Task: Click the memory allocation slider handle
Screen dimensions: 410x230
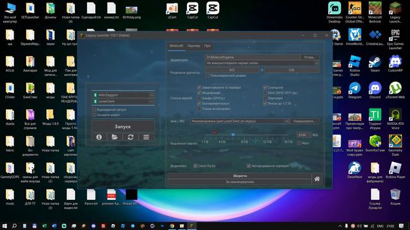Action: (233, 135)
